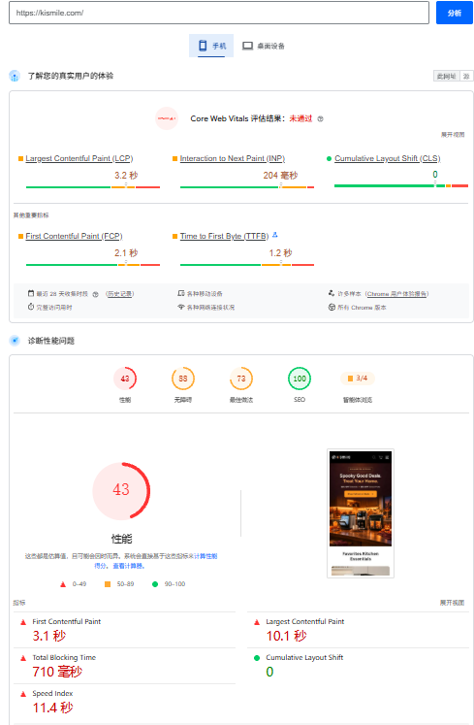Click red triangle beside Speed Index
474x725 pixels.
click(23, 694)
